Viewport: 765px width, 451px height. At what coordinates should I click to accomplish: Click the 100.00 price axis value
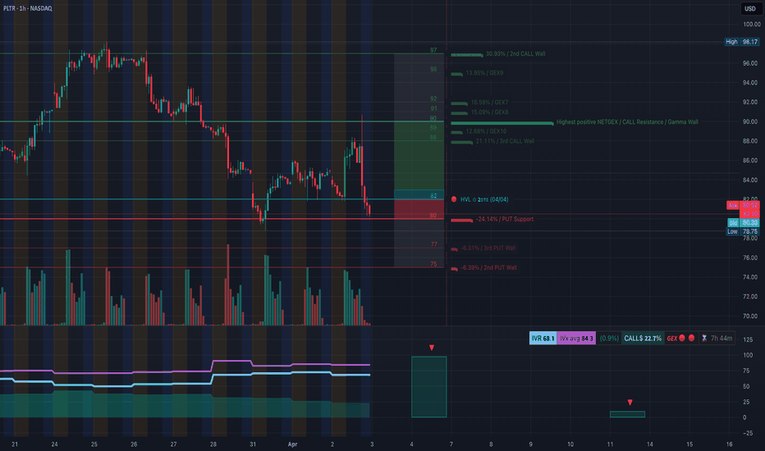click(751, 24)
